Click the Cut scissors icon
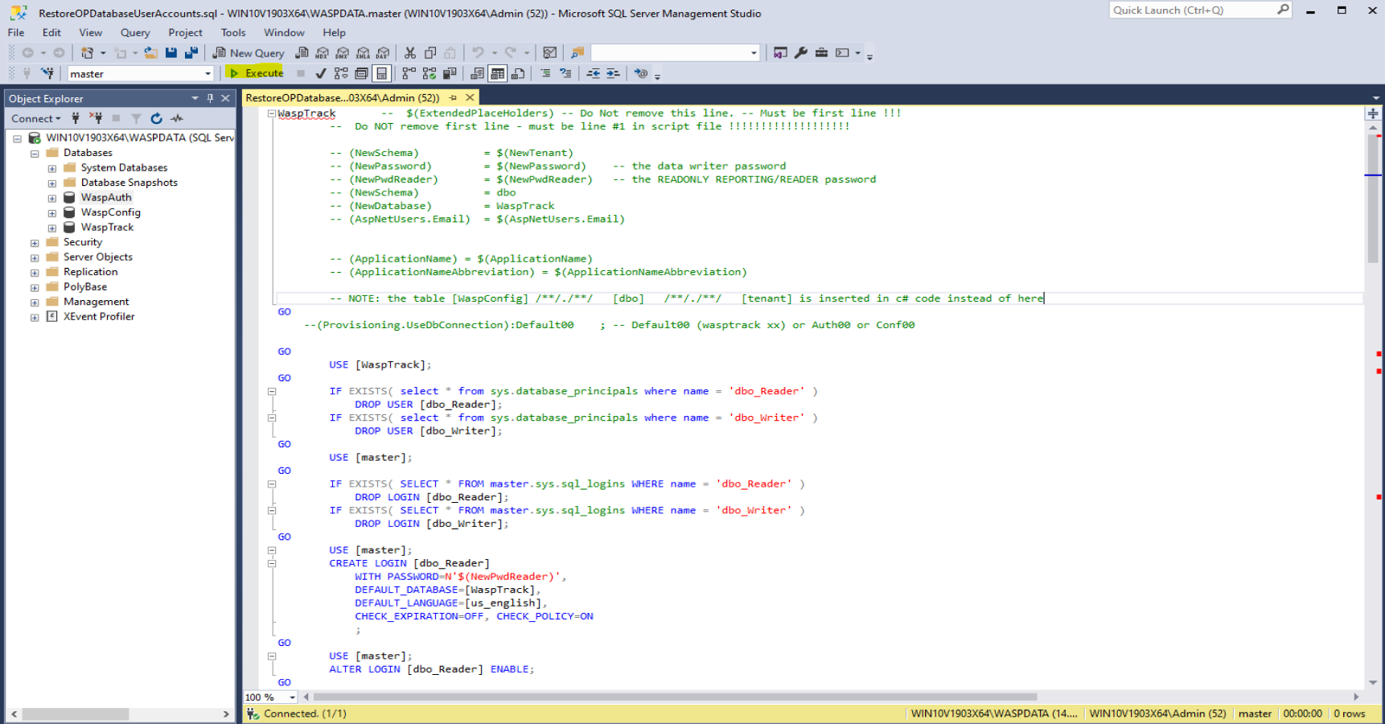 tap(410, 53)
